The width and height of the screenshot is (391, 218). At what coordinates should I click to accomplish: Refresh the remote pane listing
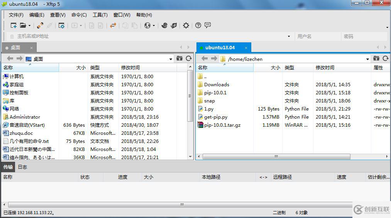pyautogui.click(x=386, y=58)
